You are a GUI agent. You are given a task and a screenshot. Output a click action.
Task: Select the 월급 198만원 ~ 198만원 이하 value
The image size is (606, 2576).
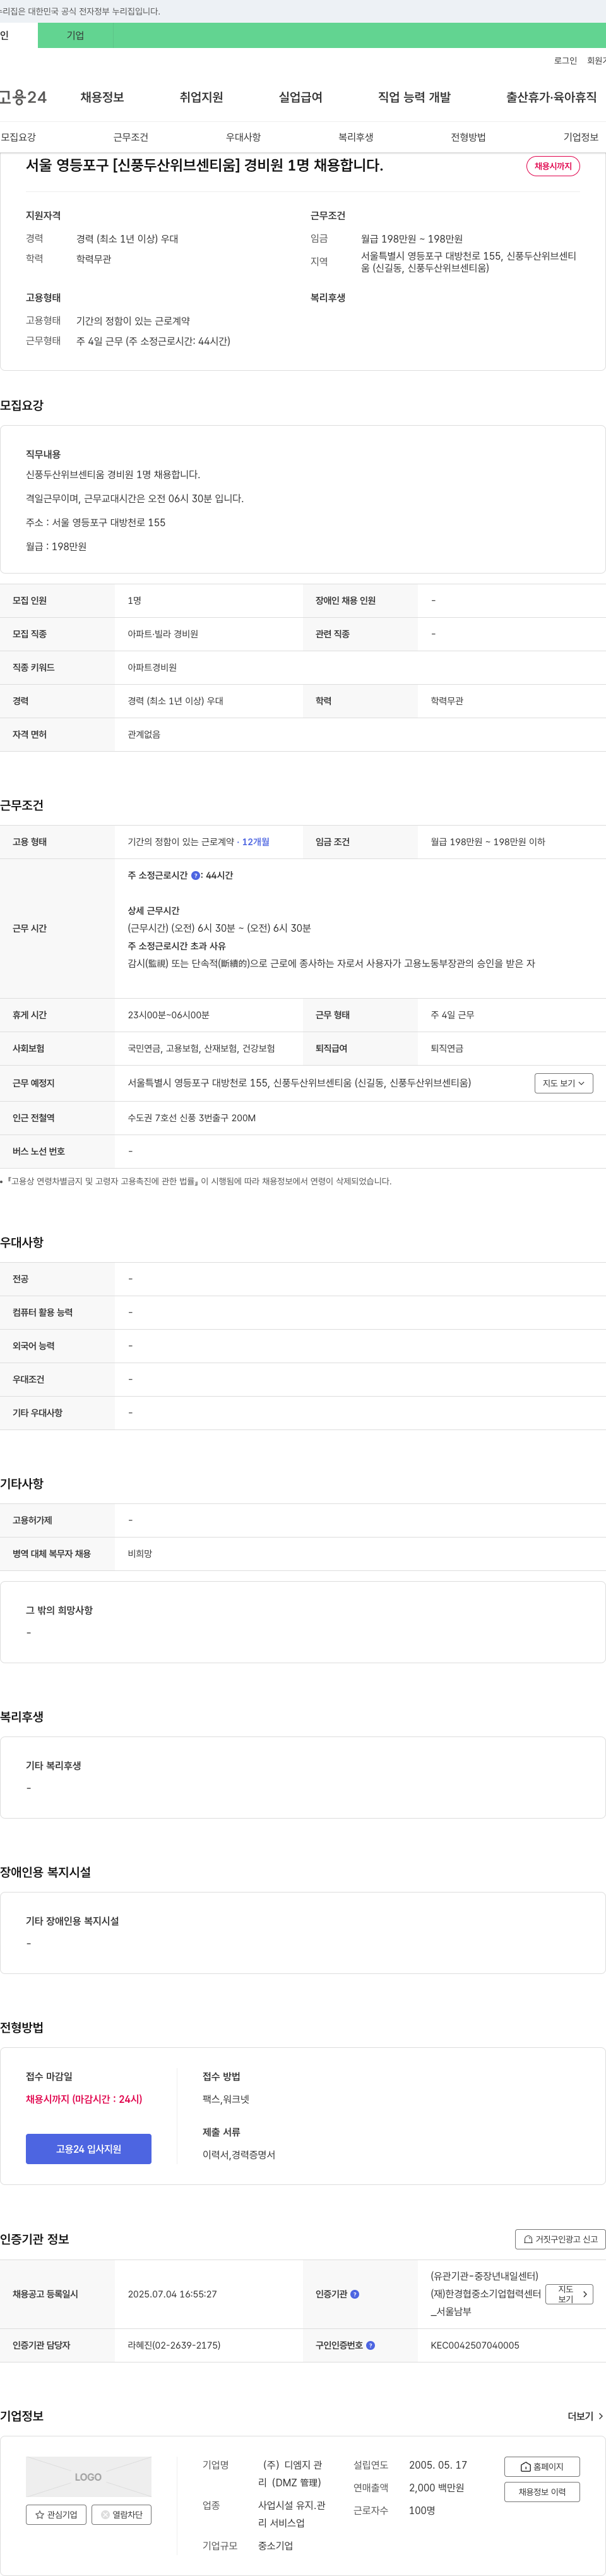pyautogui.click(x=488, y=842)
